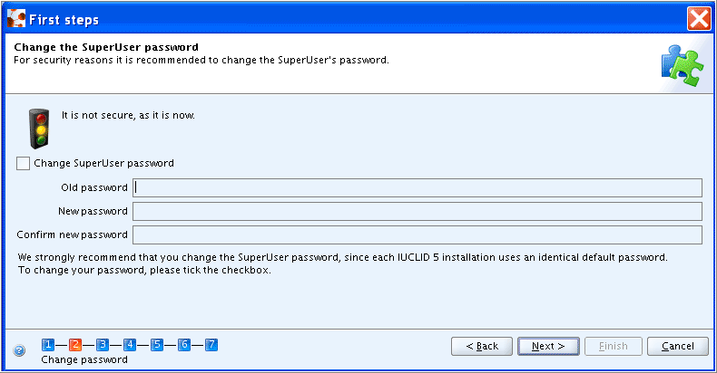The height and width of the screenshot is (373, 717).
Task: Cancel the First steps wizard
Action: (678, 346)
